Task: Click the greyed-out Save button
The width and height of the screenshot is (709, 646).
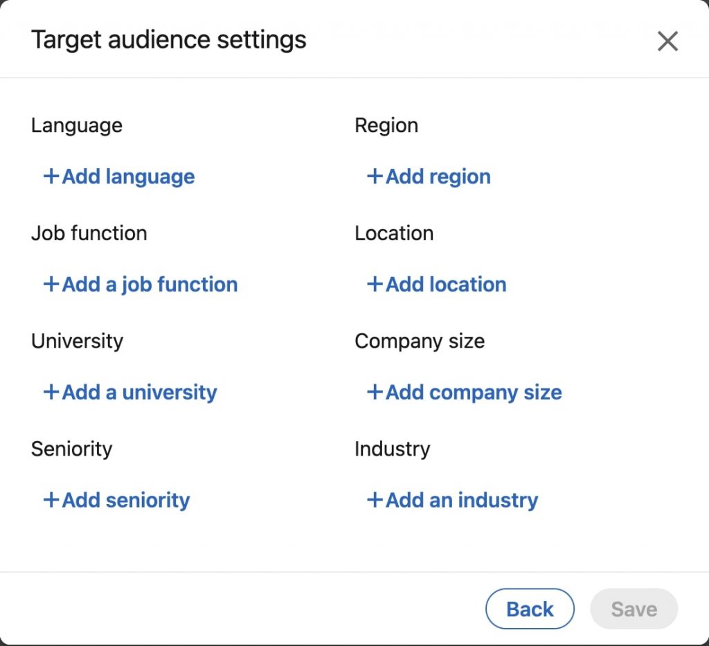Action: (x=634, y=609)
